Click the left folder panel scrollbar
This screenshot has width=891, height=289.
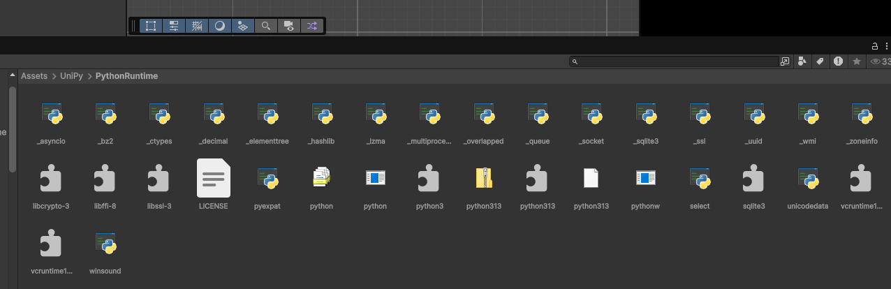tap(12, 128)
